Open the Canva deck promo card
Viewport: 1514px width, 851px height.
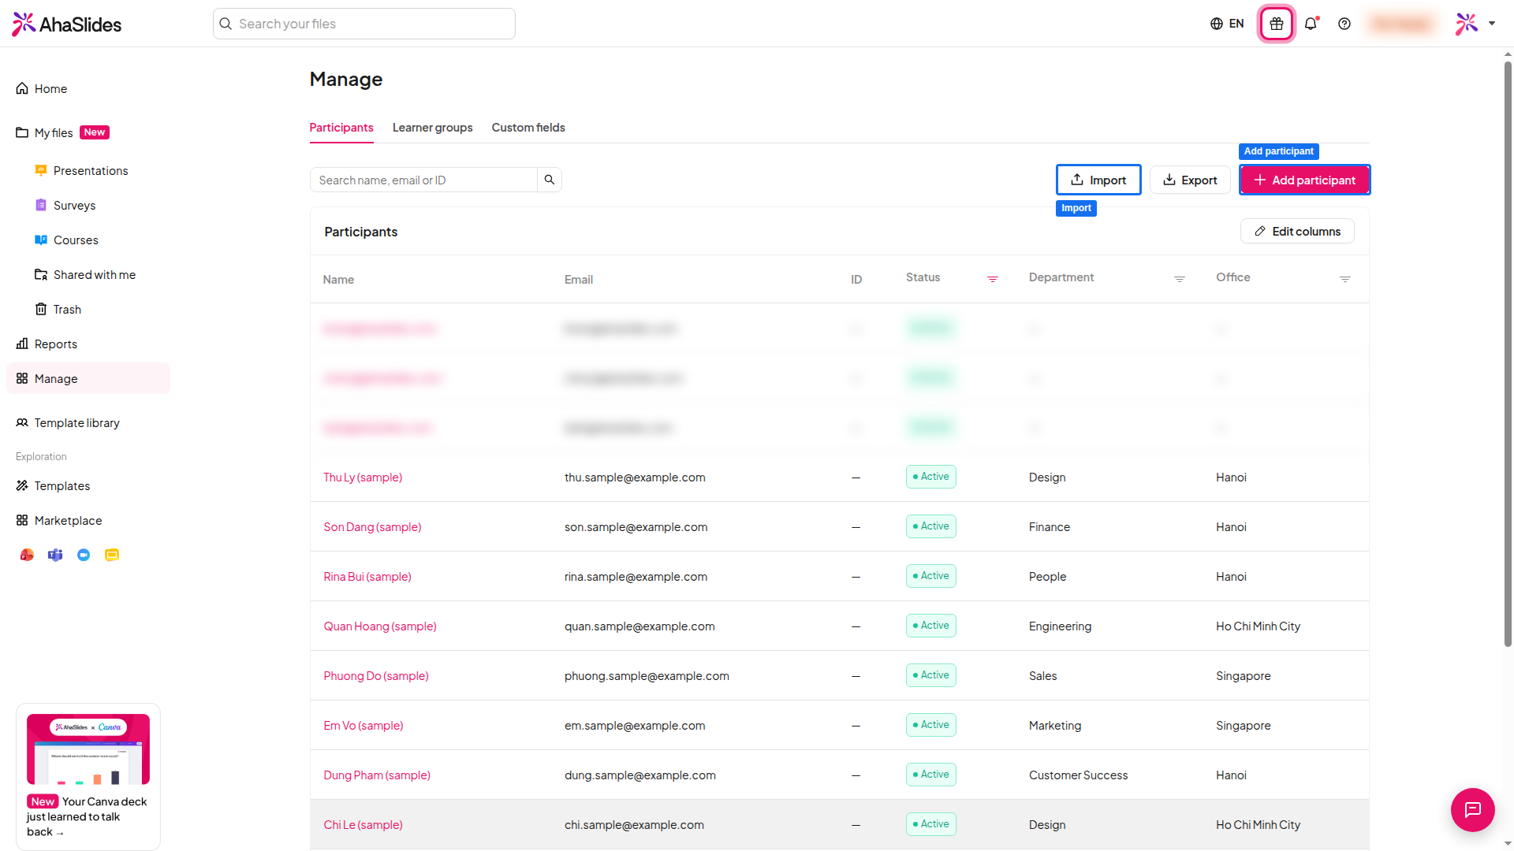tap(88, 777)
